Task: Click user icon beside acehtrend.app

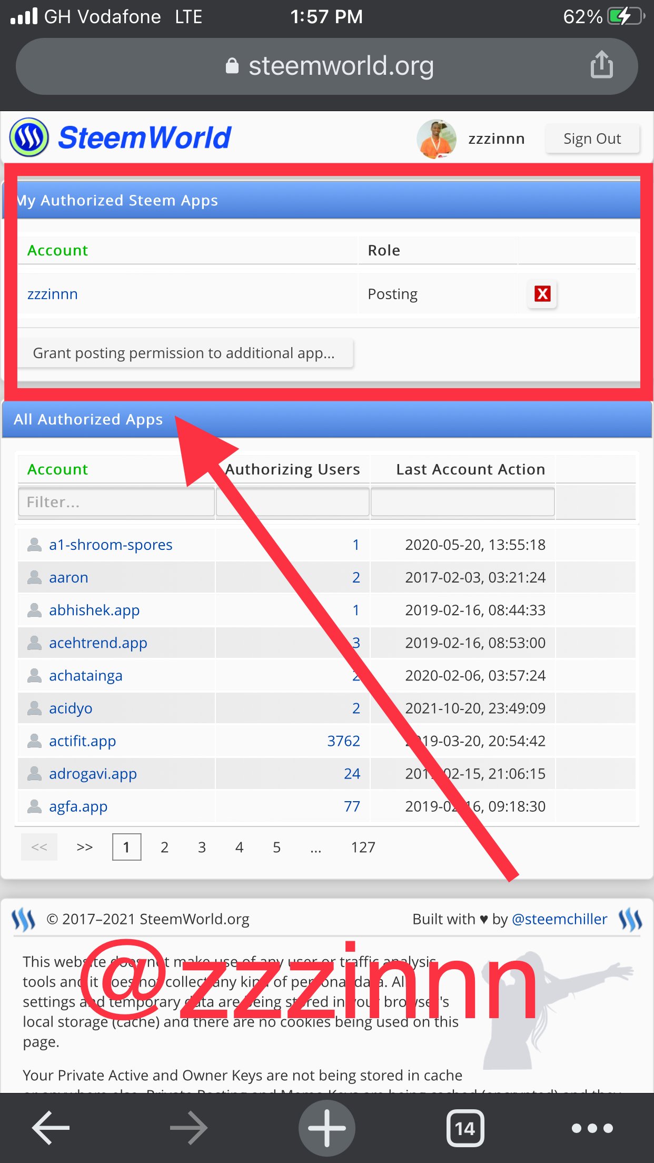Action: tap(34, 643)
